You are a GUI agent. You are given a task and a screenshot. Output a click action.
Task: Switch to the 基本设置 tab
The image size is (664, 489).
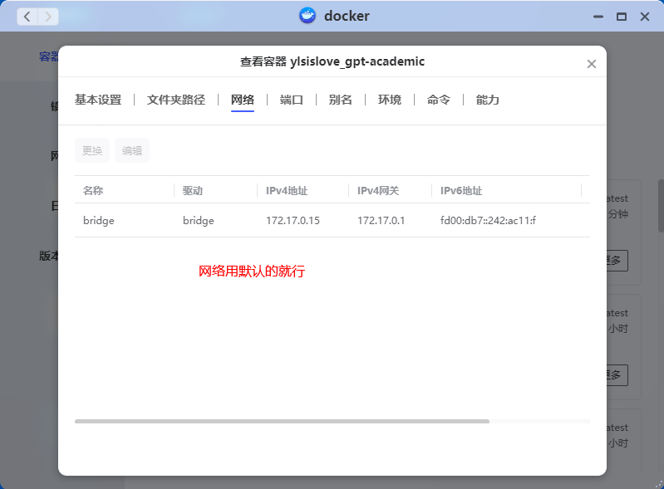(x=98, y=100)
